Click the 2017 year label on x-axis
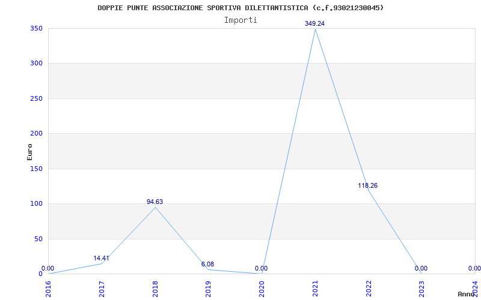Screen dimensions: 481x300 (102, 289)
